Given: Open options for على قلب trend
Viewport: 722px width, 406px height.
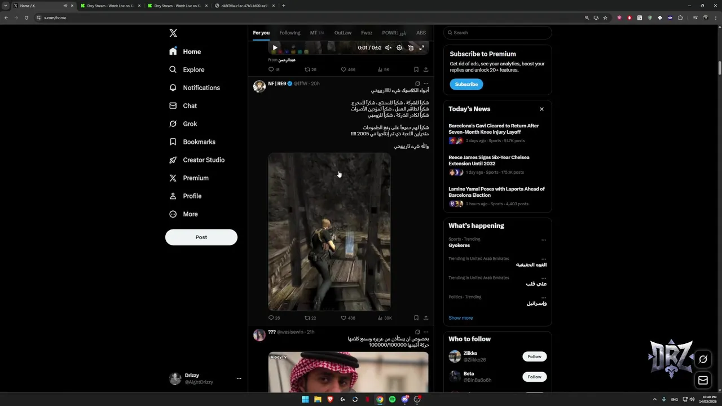Looking at the screenshot, I should click(x=544, y=278).
